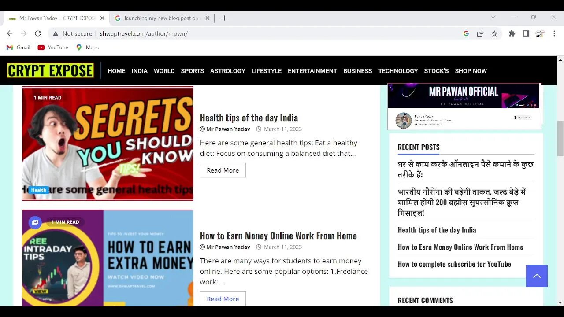Open LIFESTYLE in the navigation menu
Viewport: 564px width, 317px height.
[x=267, y=71]
